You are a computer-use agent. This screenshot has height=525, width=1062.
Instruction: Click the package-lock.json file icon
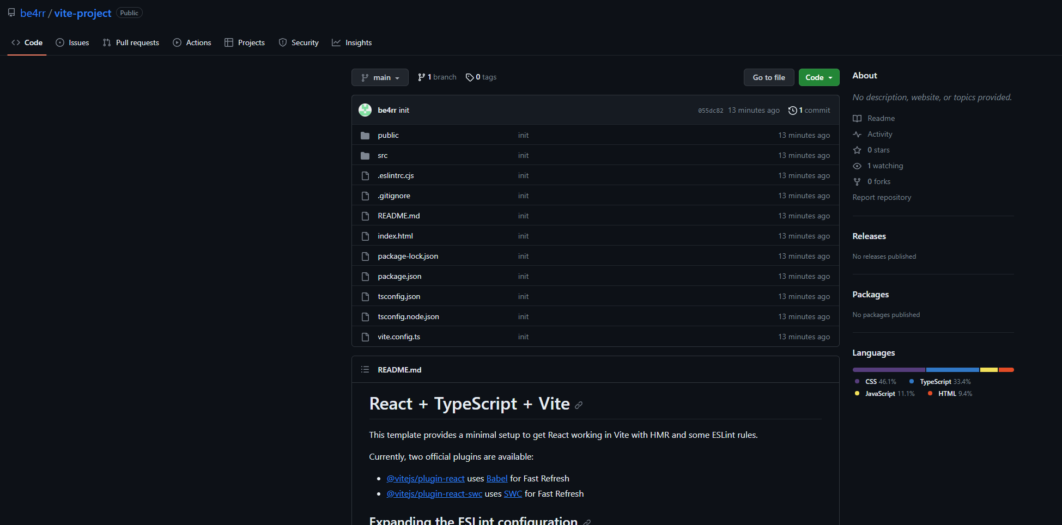(x=365, y=256)
